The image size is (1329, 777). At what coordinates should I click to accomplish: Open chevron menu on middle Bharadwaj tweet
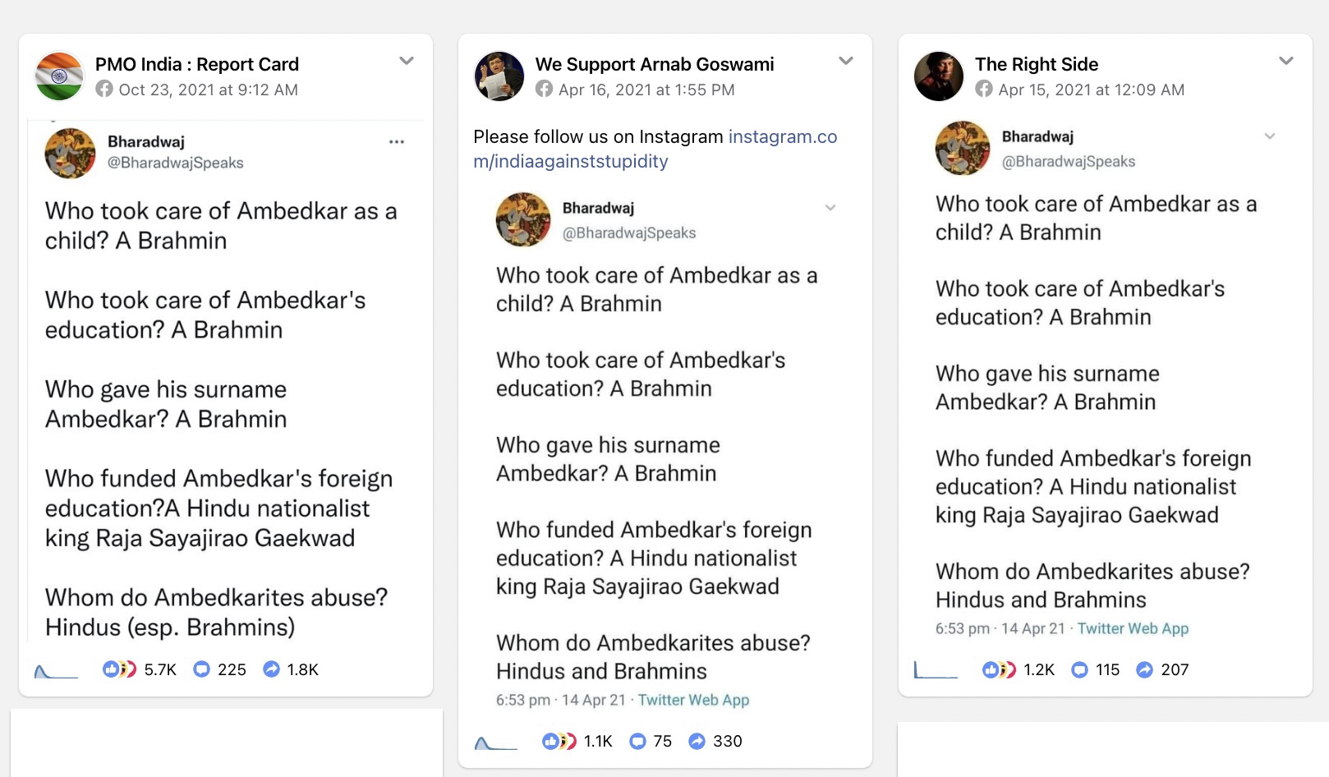(830, 208)
